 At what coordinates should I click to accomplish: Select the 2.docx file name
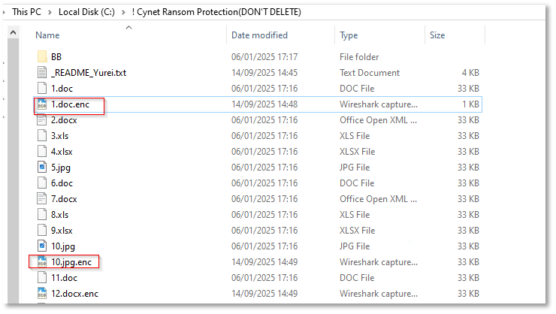click(63, 120)
